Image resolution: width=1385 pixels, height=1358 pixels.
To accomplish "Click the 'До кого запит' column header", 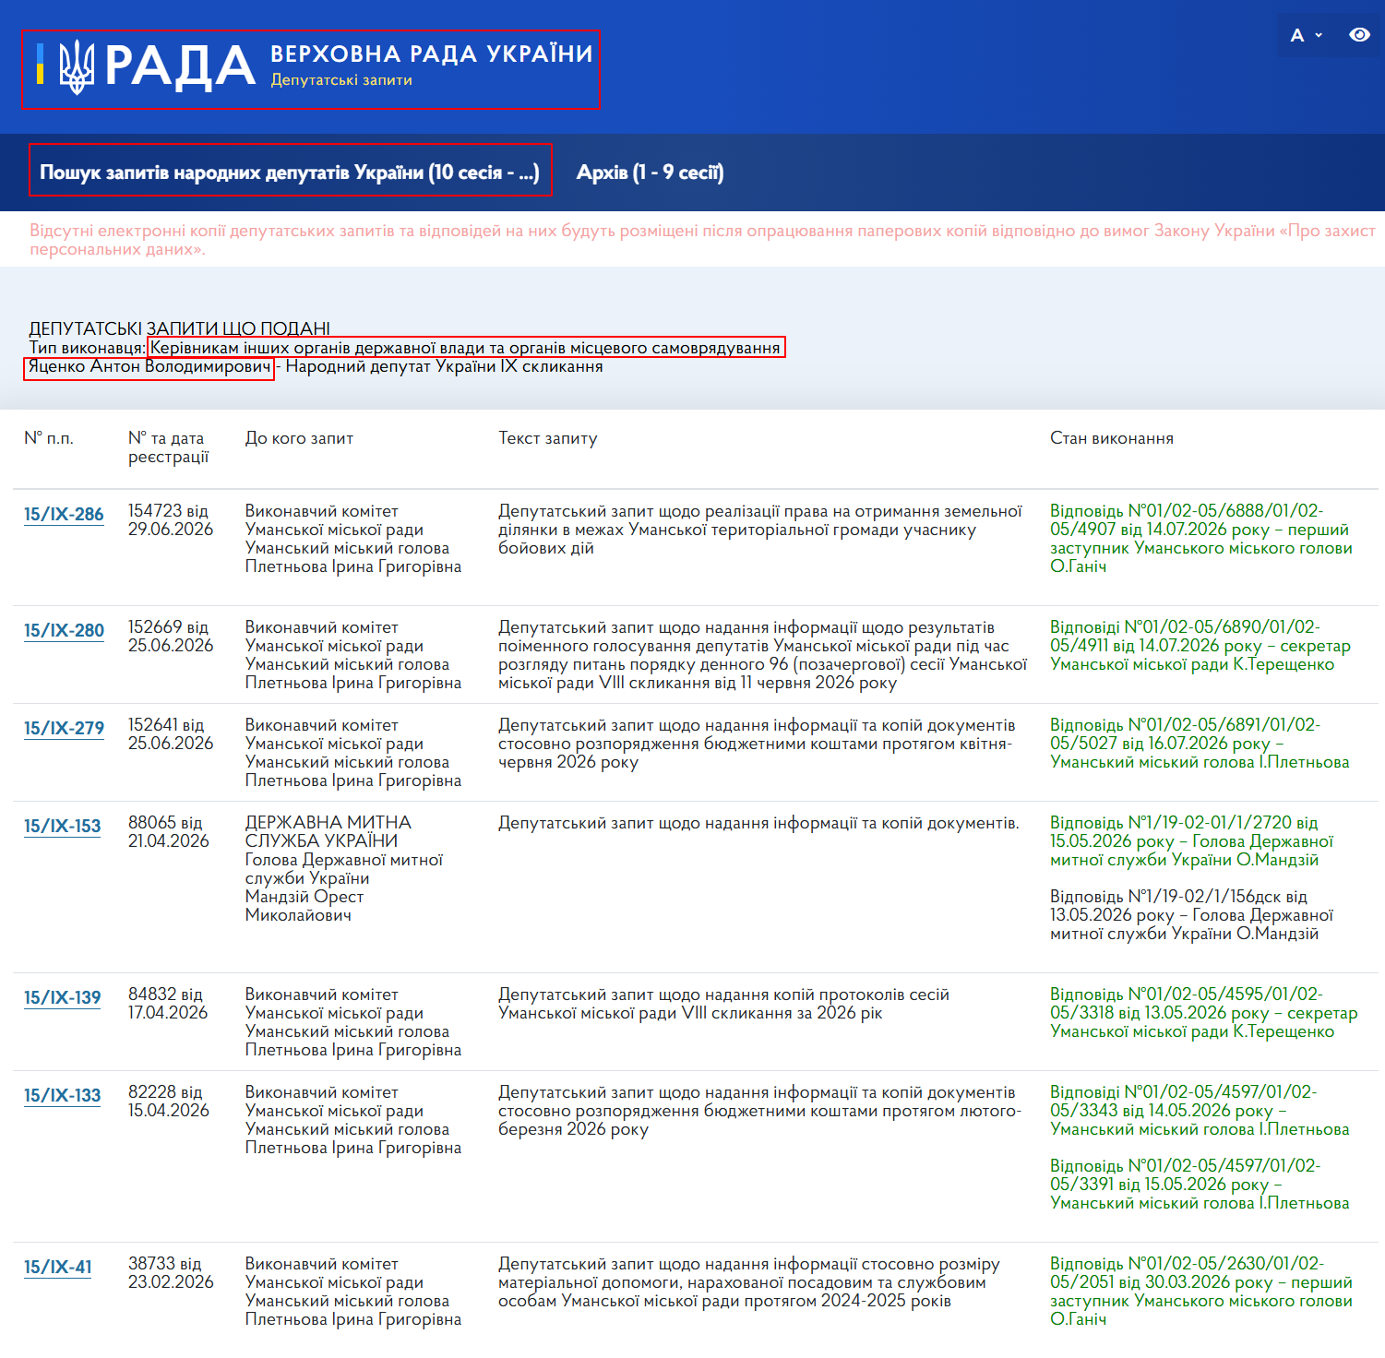I will pyautogui.click(x=299, y=438).
